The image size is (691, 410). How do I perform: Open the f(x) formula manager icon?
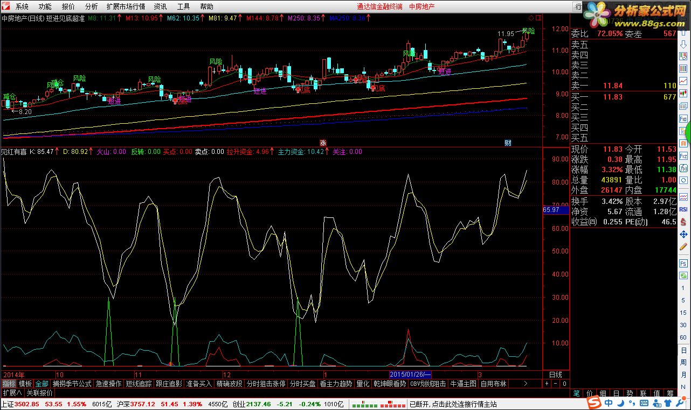[683, 168]
